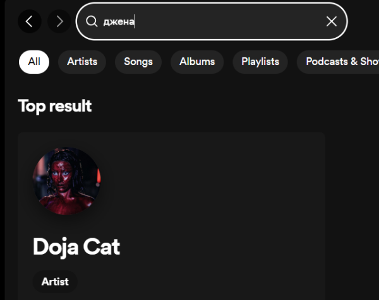
Task: Click the Top result heading
Action: coord(55,106)
